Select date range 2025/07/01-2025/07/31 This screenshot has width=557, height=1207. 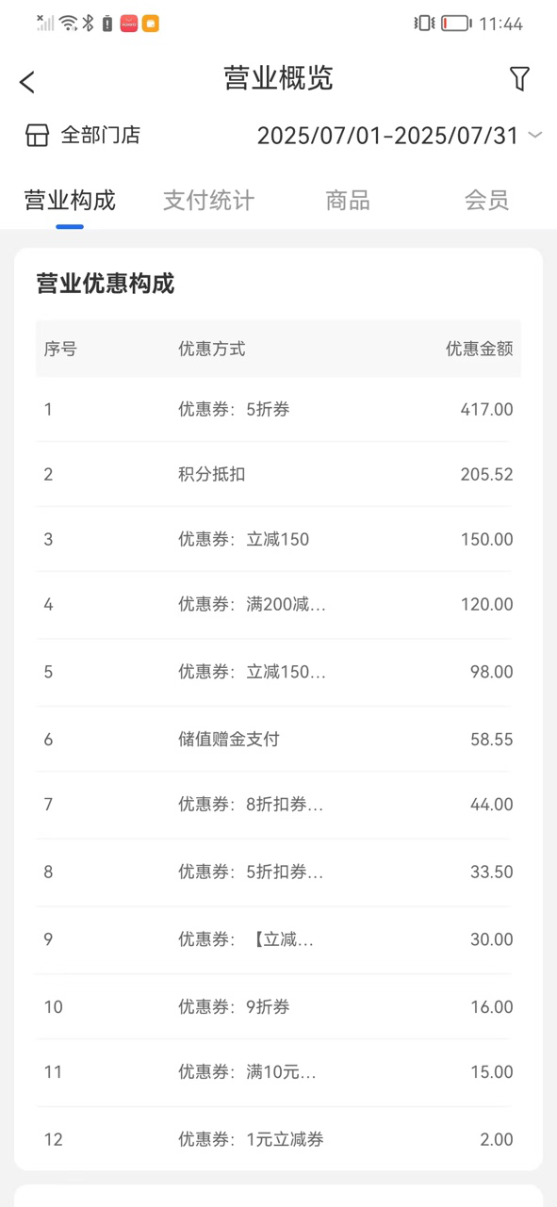388,136
